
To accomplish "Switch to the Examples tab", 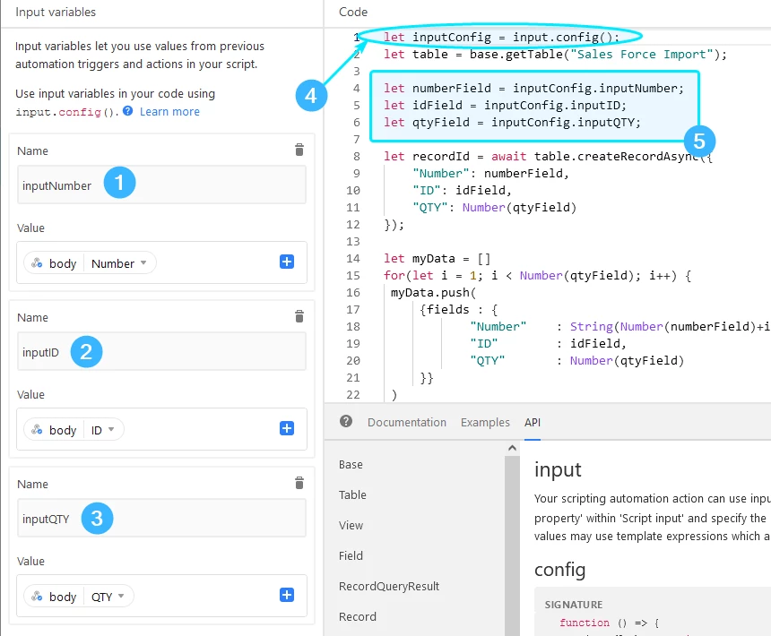I will 485,423.
